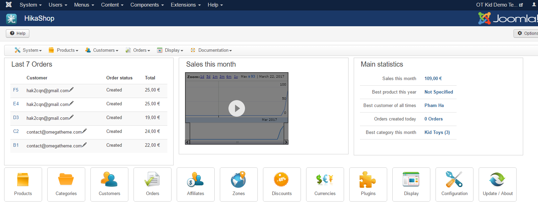Set chart zoom to 3m
The height and width of the screenshot is (213, 538).
(x=222, y=76)
